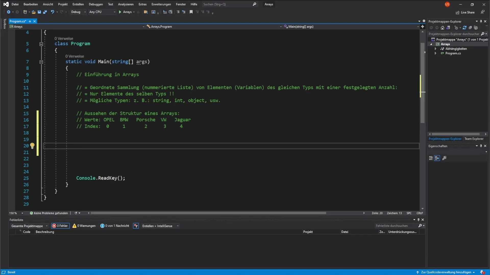This screenshot has width=490, height=275.
Task: Open the Gesamte Projektmappe scope dropdown
Action: (x=29, y=226)
